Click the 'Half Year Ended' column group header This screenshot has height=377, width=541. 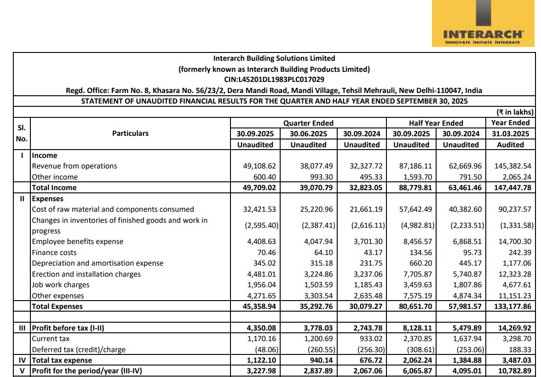(436, 123)
